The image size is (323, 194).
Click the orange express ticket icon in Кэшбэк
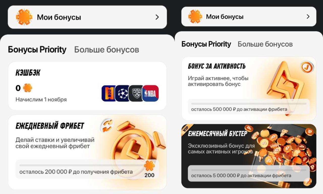109,93
